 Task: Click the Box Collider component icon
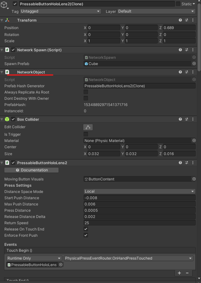tap(7, 119)
